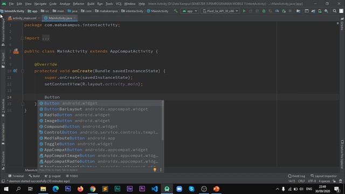The image size is (345, 194).
Task: Open the Terminal tool window
Action: point(16,176)
